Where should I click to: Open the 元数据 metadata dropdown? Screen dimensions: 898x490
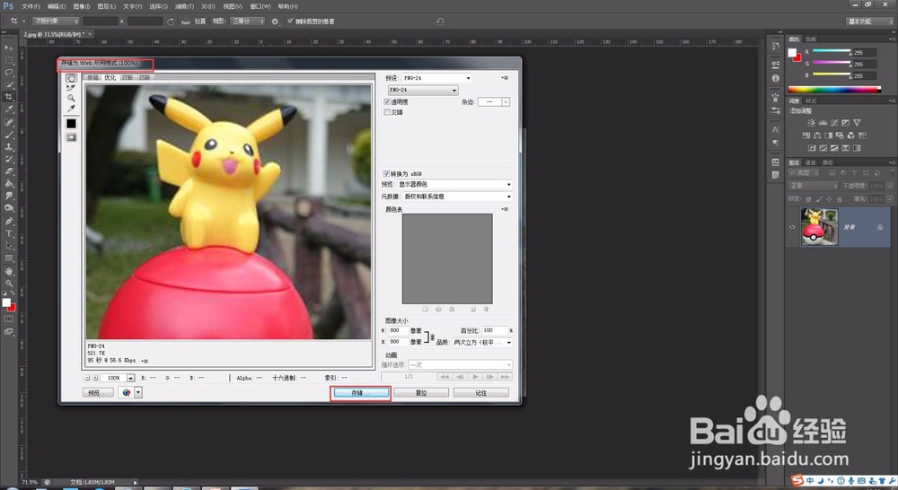click(458, 197)
